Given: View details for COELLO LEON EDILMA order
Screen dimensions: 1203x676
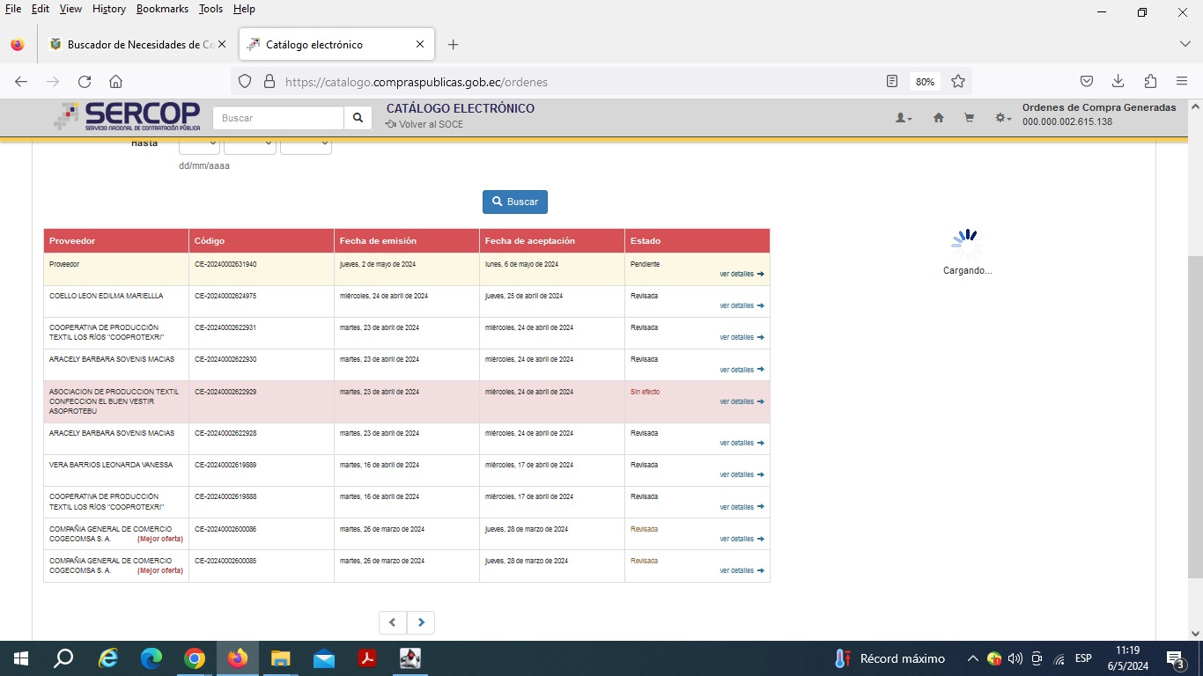Looking at the screenshot, I should (x=741, y=306).
